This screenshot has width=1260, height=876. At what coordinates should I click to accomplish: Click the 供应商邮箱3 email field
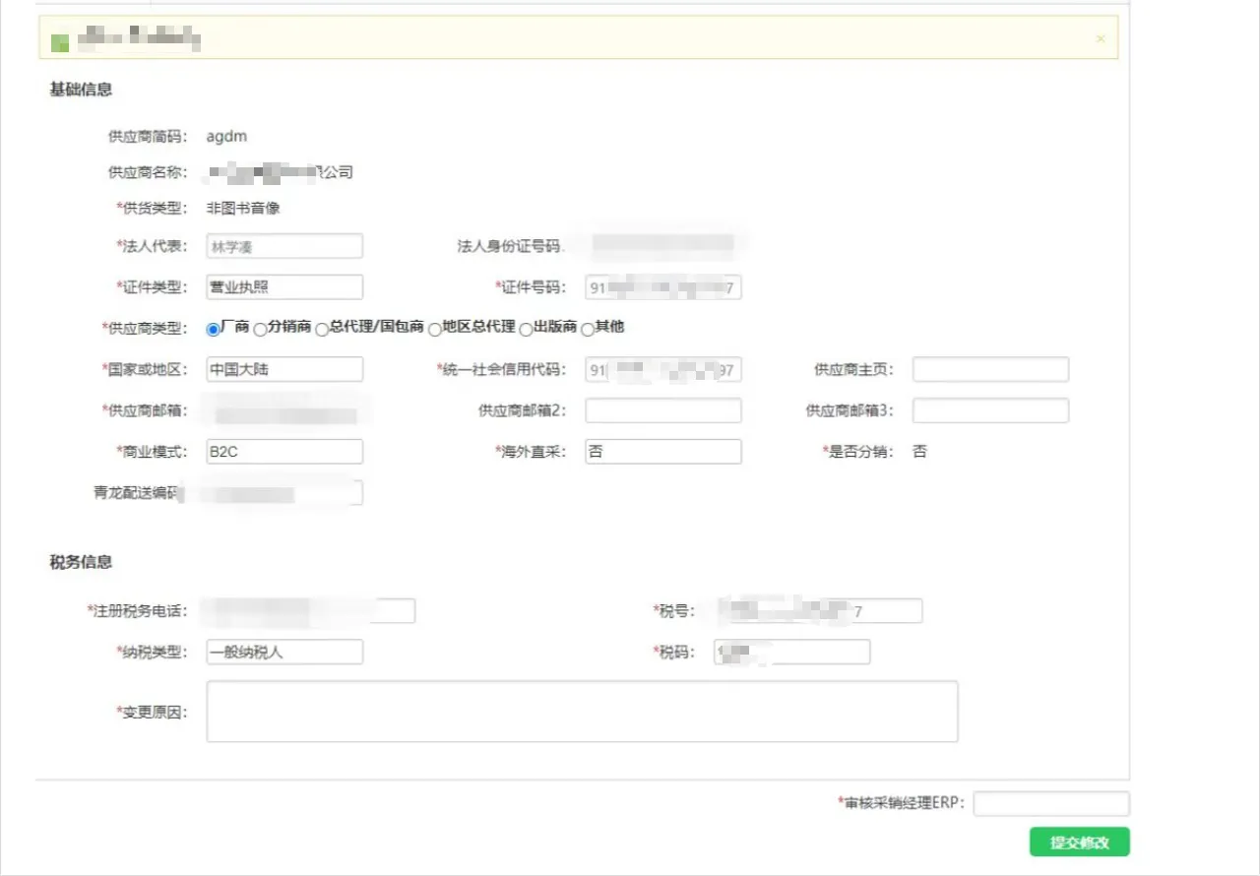click(x=989, y=409)
